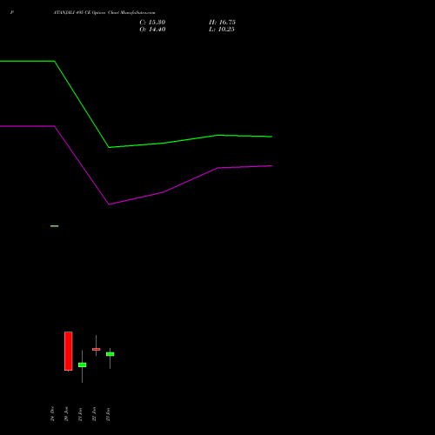Click the small green dash marker above 24 Dec
This screenshot has height=435, width=435.
[x=55, y=226]
